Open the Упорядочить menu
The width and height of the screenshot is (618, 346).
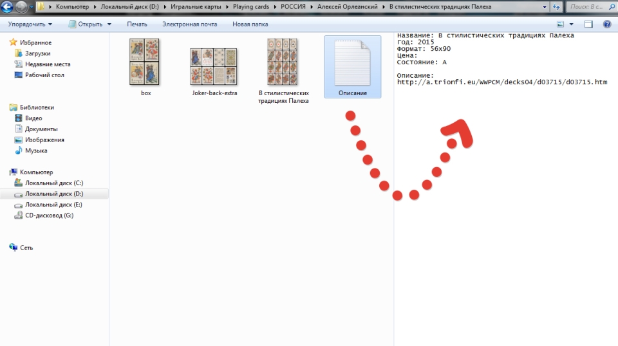[30, 24]
